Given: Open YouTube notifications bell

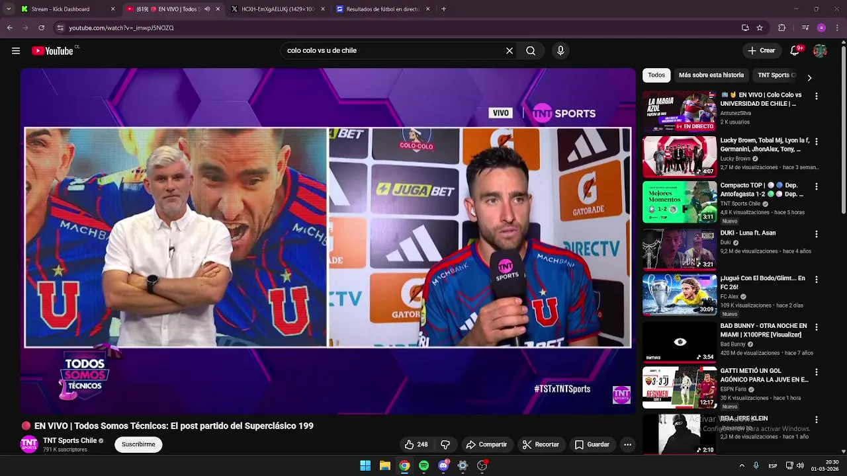Looking at the screenshot, I should (795, 51).
